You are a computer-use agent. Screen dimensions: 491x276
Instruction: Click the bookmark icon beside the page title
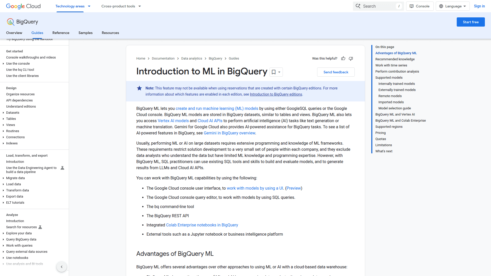coord(273,72)
